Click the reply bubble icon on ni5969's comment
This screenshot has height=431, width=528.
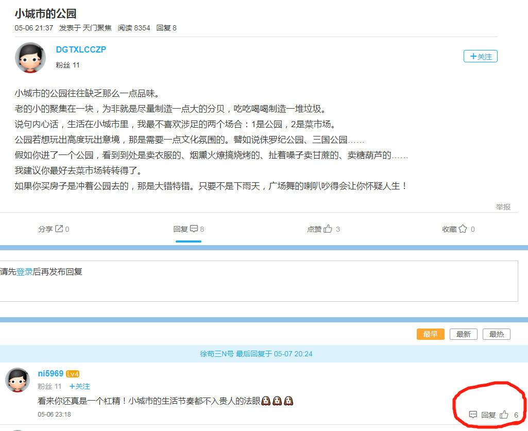point(473,415)
